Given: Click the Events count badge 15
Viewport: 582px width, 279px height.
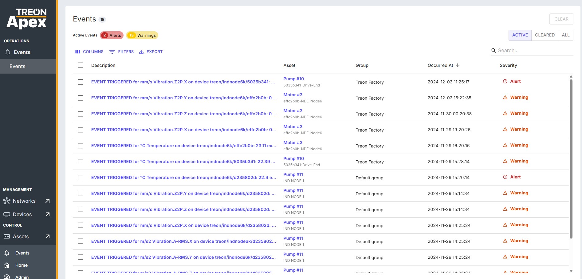Looking at the screenshot, I should click(x=102, y=19).
